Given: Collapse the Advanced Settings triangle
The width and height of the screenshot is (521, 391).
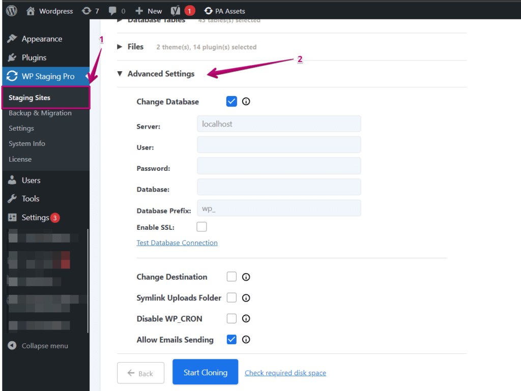Looking at the screenshot, I should [120, 73].
